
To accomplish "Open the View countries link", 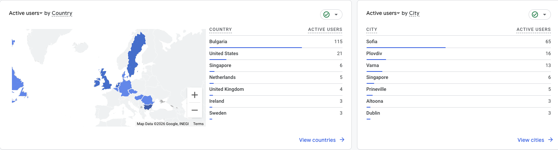I will coord(317,140).
